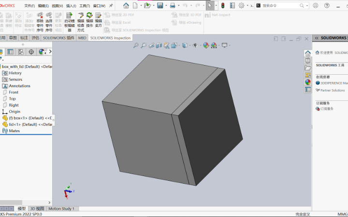
Task: Open Custom Properties icon in task pane
Action: click(307, 90)
